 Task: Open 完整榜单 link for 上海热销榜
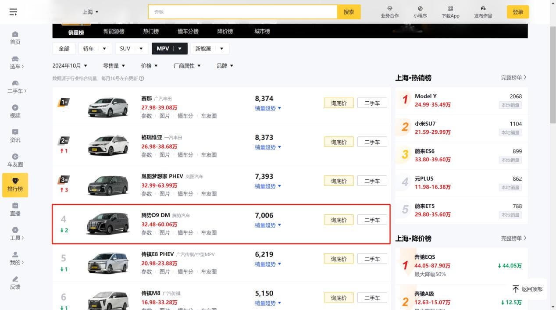click(x=513, y=78)
